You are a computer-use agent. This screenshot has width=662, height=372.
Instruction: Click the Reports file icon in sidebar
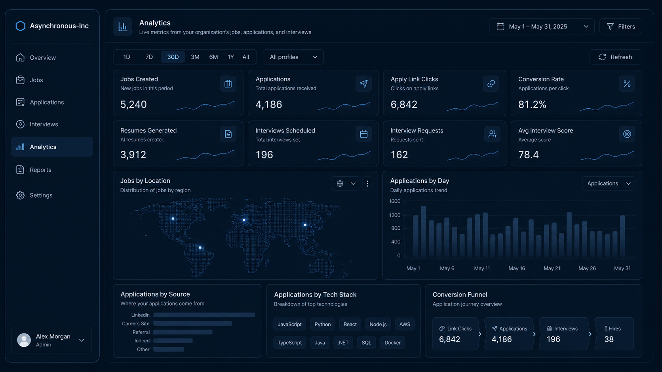click(20, 170)
